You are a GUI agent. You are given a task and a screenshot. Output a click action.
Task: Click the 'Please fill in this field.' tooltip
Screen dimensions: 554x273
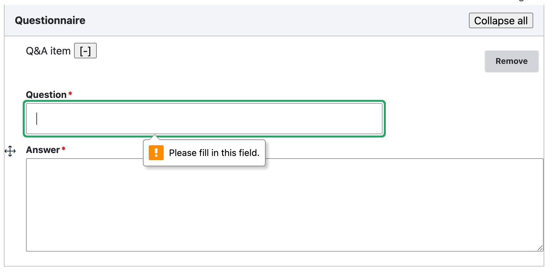pyautogui.click(x=204, y=153)
